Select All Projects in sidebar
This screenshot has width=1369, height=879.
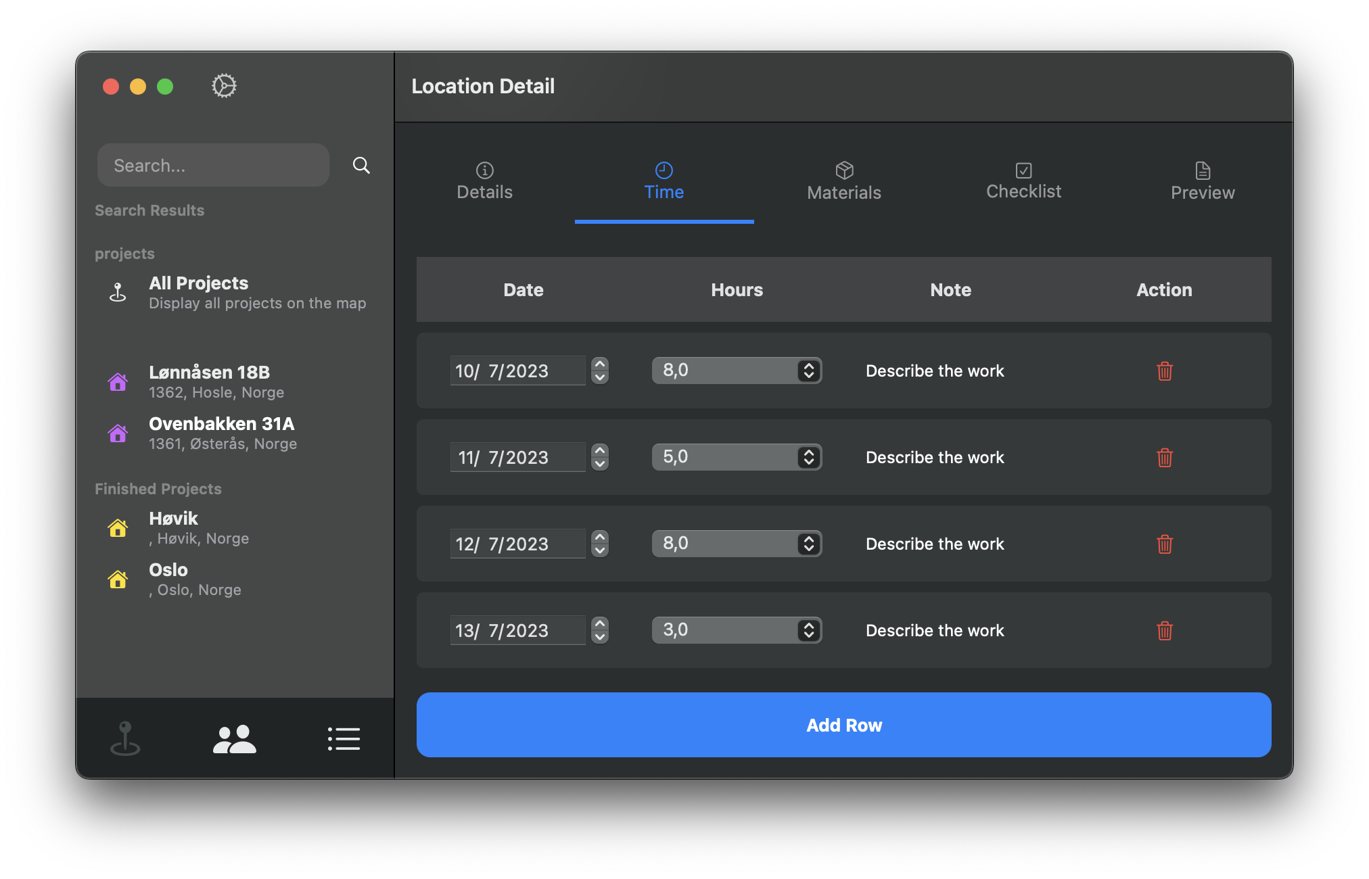pyautogui.click(x=237, y=292)
